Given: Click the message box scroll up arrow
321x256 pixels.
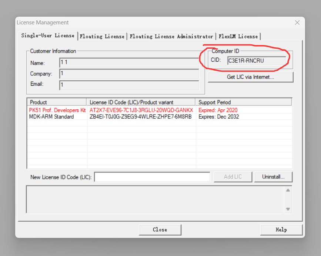Looking at the screenshot, I should tap(288, 190).
